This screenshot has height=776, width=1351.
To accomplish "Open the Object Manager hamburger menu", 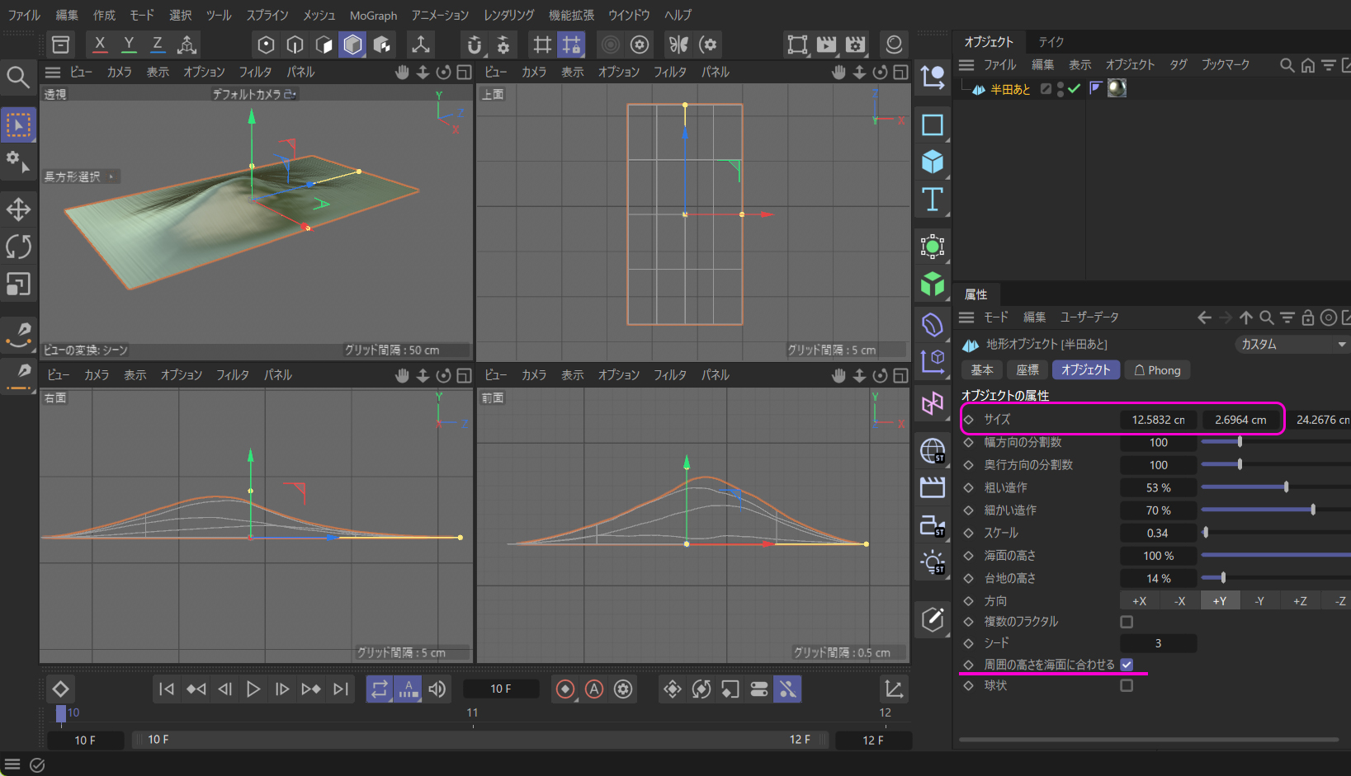I will click(x=966, y=65).
